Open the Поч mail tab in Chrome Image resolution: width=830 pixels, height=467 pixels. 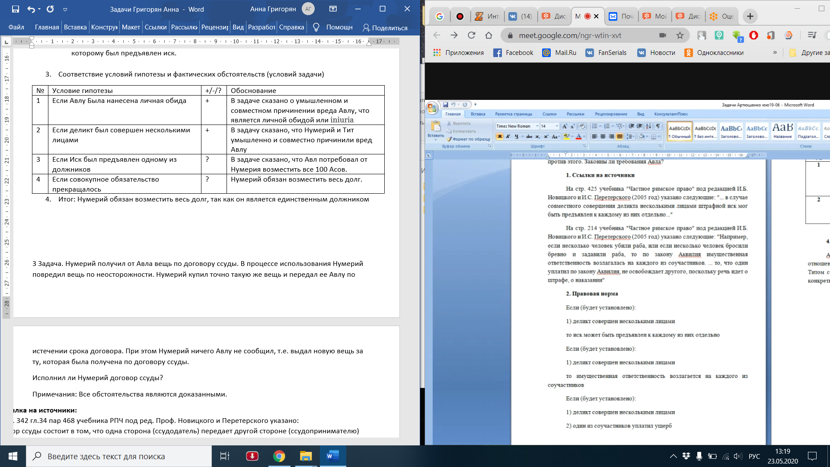point(621,16)
